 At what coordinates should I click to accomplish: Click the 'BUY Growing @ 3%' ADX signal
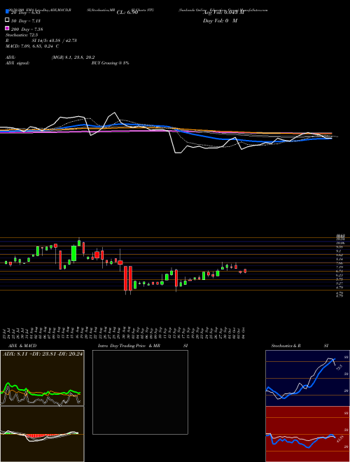[110, 63]
